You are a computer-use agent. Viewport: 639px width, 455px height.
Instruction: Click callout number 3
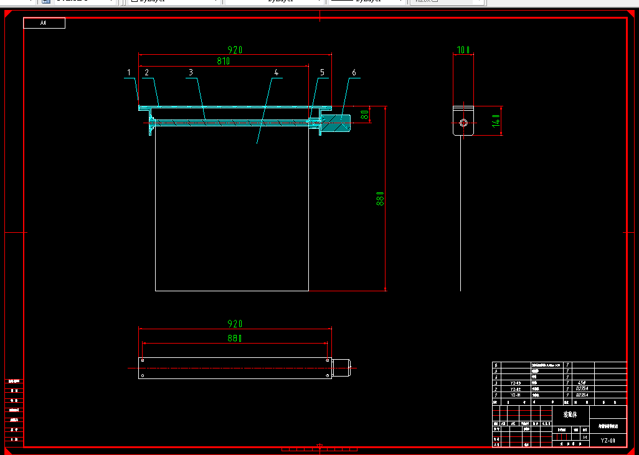pyautogui.click(x=191, y=72)
